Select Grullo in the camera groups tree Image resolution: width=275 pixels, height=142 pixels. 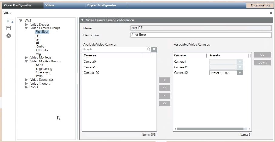click(x=40, y=47)
